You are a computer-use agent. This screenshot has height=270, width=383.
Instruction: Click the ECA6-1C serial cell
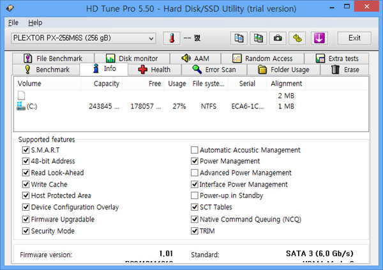248,107
